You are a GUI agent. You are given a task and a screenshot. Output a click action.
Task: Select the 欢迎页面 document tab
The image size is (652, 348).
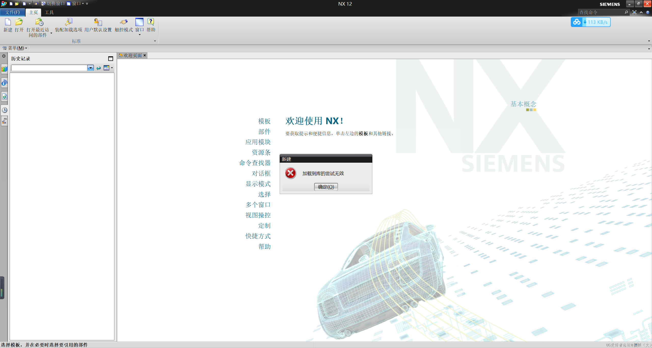coord(132,55)
